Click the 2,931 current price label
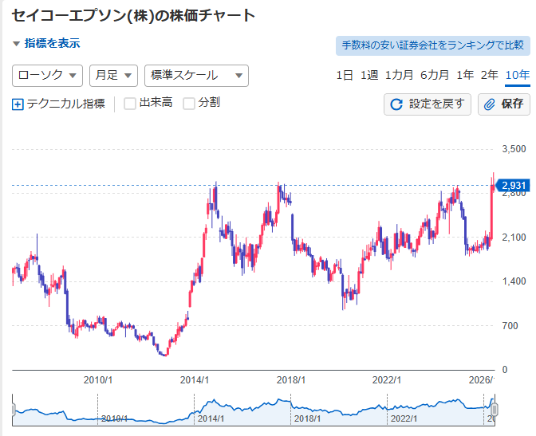 click(513, 186)
